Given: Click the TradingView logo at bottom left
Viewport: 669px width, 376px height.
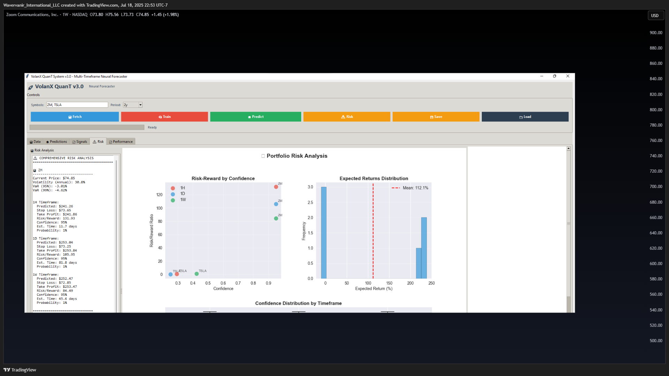Looking at the screenshot, I should coord(20,370).
